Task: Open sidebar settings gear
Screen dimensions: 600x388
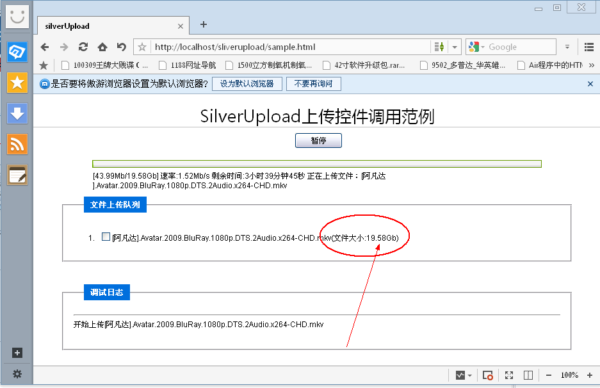Action: (17, 374)
